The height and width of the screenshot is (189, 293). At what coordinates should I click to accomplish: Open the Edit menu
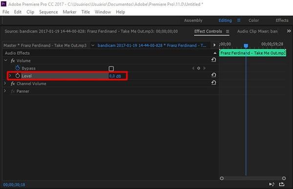tap(18, 12)
